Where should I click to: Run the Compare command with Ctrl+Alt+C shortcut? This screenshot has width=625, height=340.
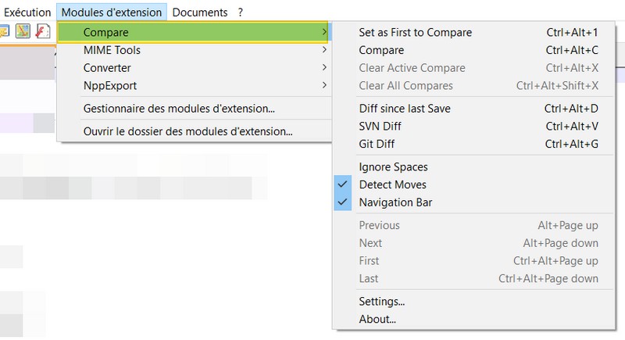(x=381, y=50)
